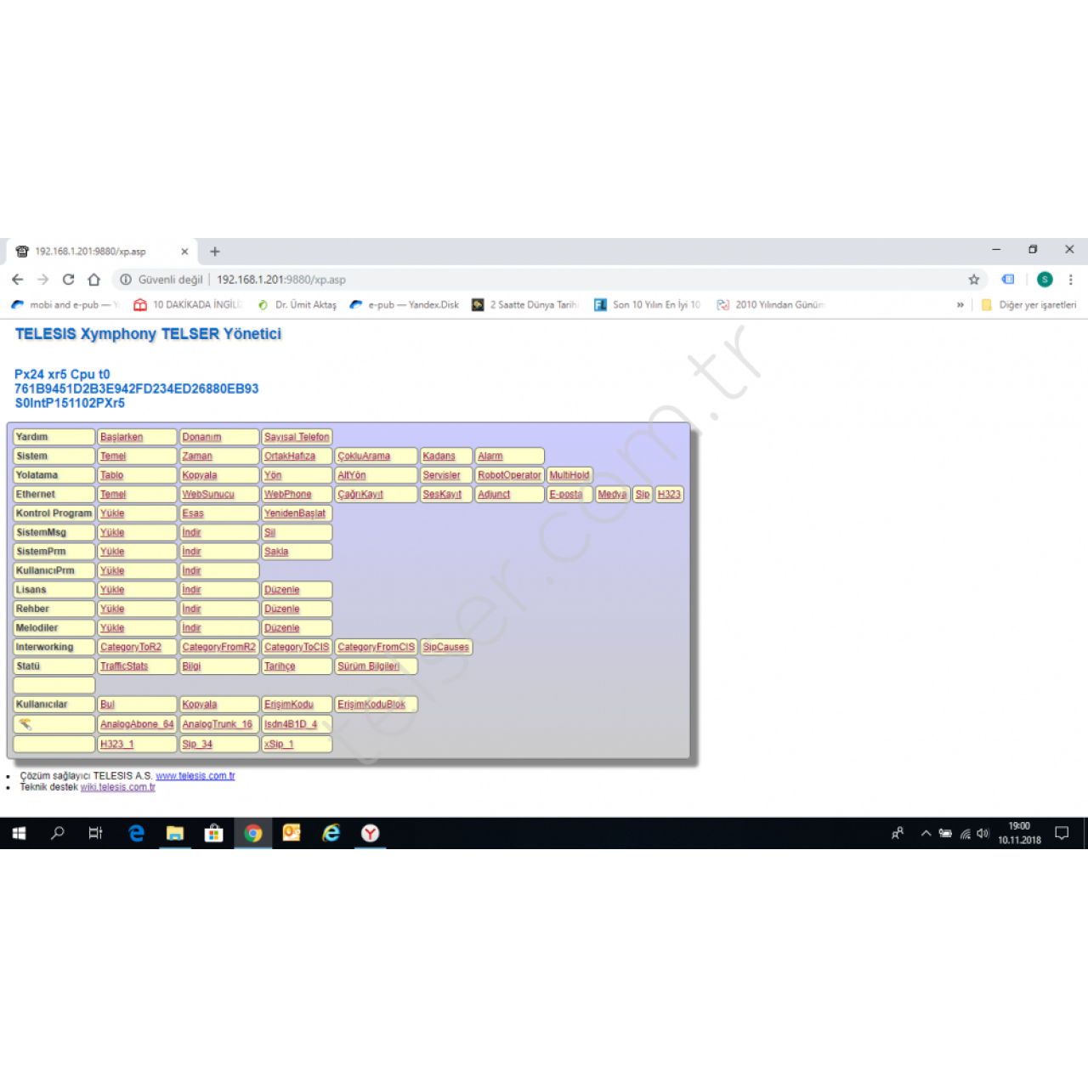The width and height of the screenshot is (1088, 1088).
Task: Open the Sayısal Telefon link
Action: [x=297, y=437]
